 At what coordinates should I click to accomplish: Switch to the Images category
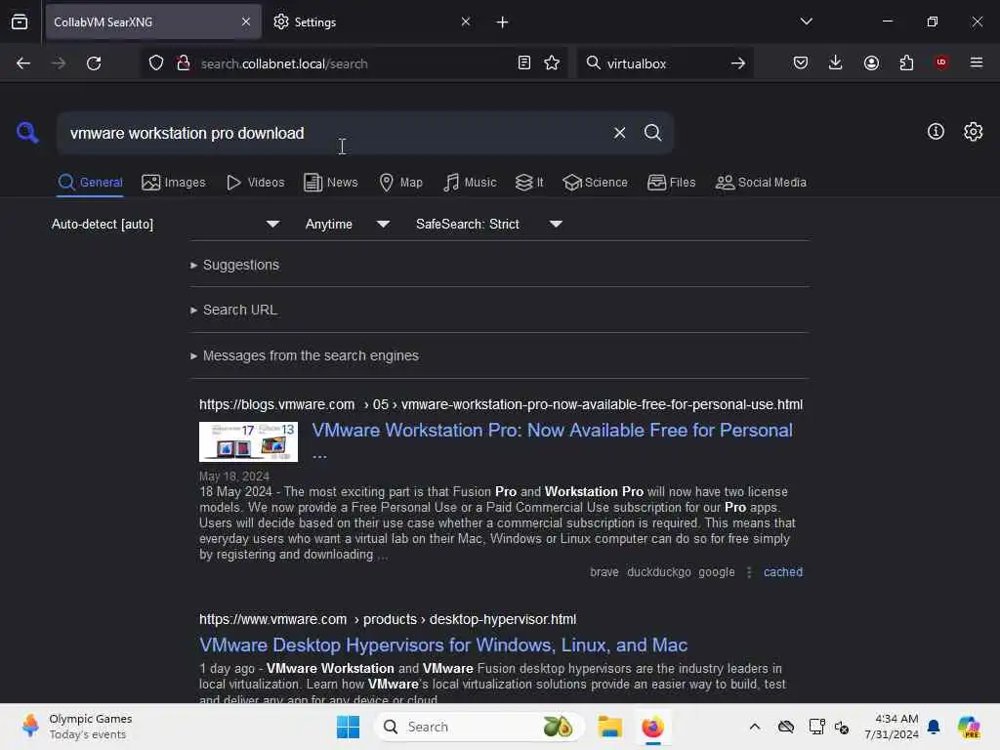(174, 183)
